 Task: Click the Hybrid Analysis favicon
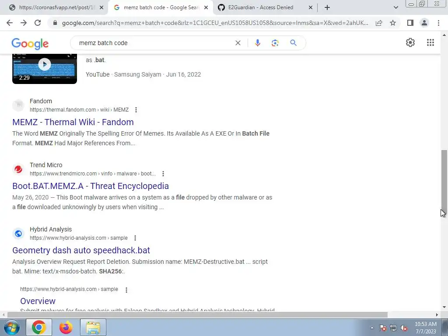18,234
